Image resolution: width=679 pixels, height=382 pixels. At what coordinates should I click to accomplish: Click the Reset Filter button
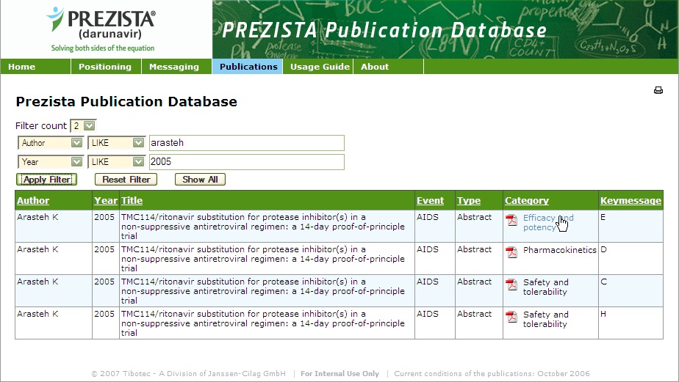point(126,180)
